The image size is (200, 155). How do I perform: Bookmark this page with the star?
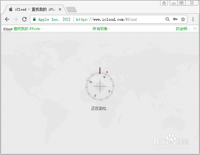point(183,19)
